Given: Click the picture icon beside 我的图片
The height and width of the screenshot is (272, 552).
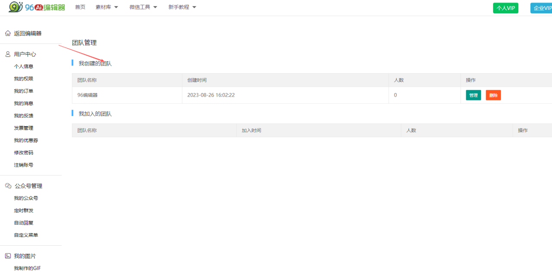Looking at the screenshot, I should [8, 256].
